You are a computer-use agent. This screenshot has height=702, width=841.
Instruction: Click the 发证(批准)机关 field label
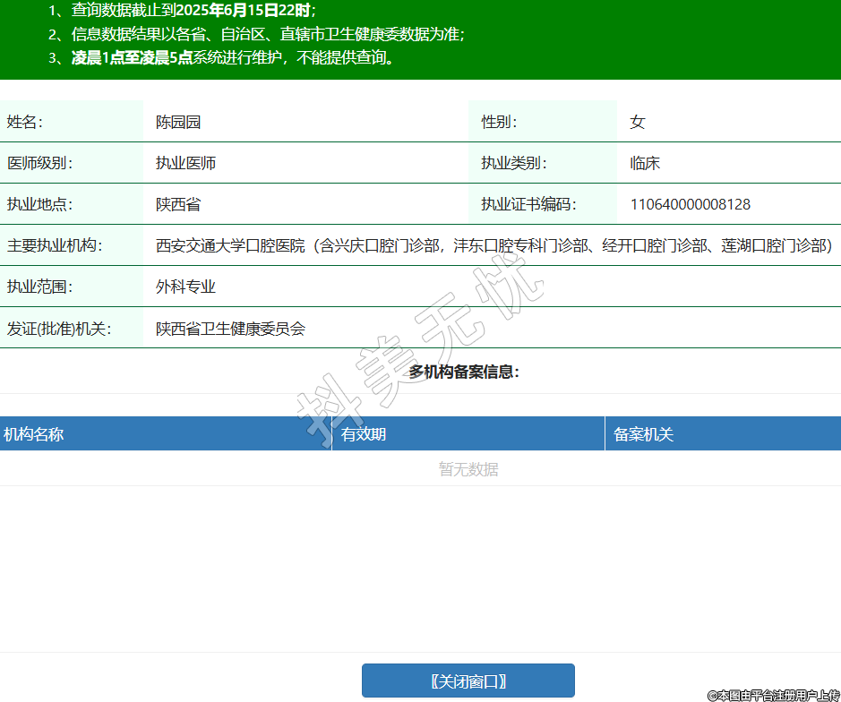click(x=58, y=329)
